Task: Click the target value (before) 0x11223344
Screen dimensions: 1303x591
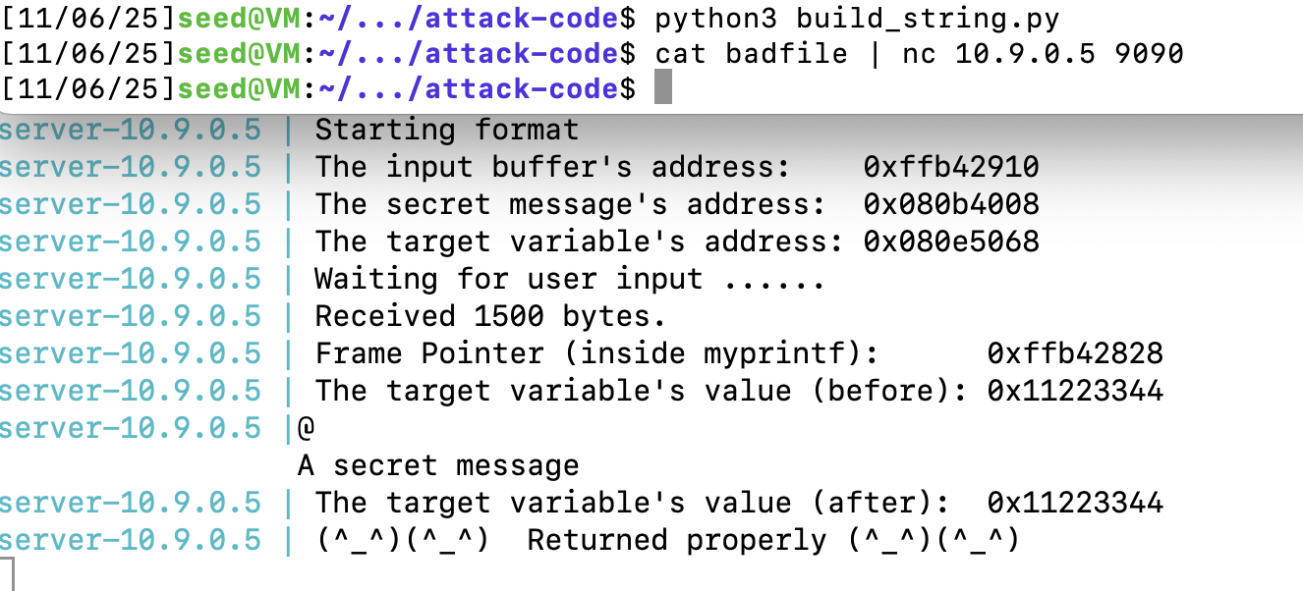Action: [1075, 391]
